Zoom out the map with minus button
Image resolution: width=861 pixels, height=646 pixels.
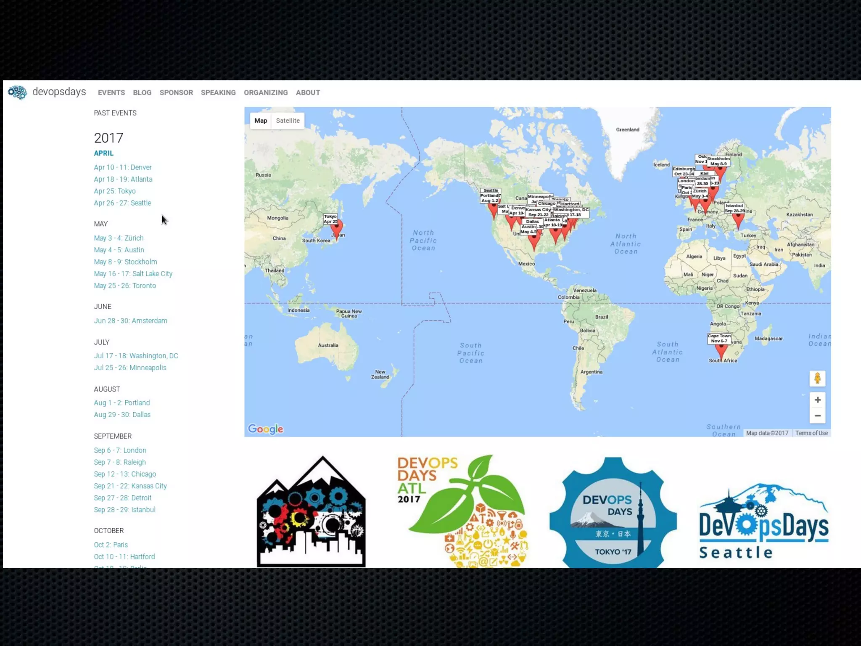tap(817, 416)
